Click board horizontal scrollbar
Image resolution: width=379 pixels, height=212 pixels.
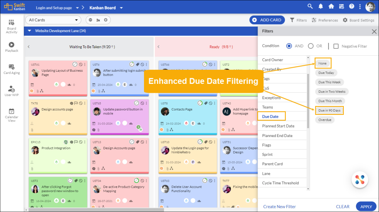pyautogui.click(x=96, y=210)
